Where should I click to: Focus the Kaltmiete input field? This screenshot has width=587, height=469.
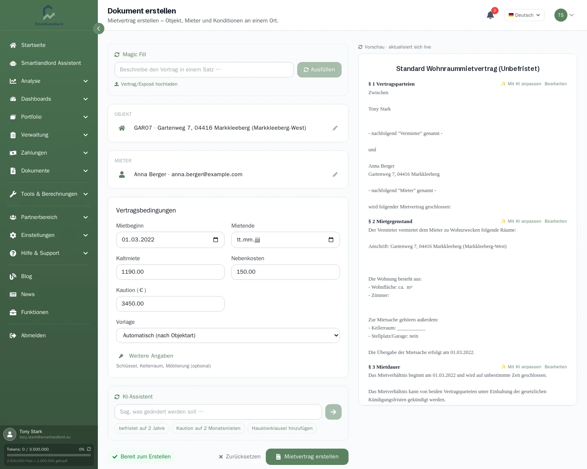point(170,272)
